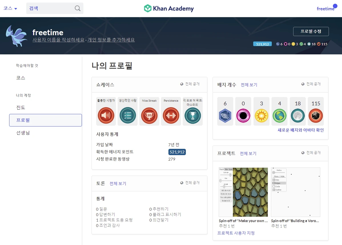This screenshot has width=342, height=245.
Task: Open 프로젝트 전체 공개 privacy setting
Action: pyautogui.click(x=311, y=153)
